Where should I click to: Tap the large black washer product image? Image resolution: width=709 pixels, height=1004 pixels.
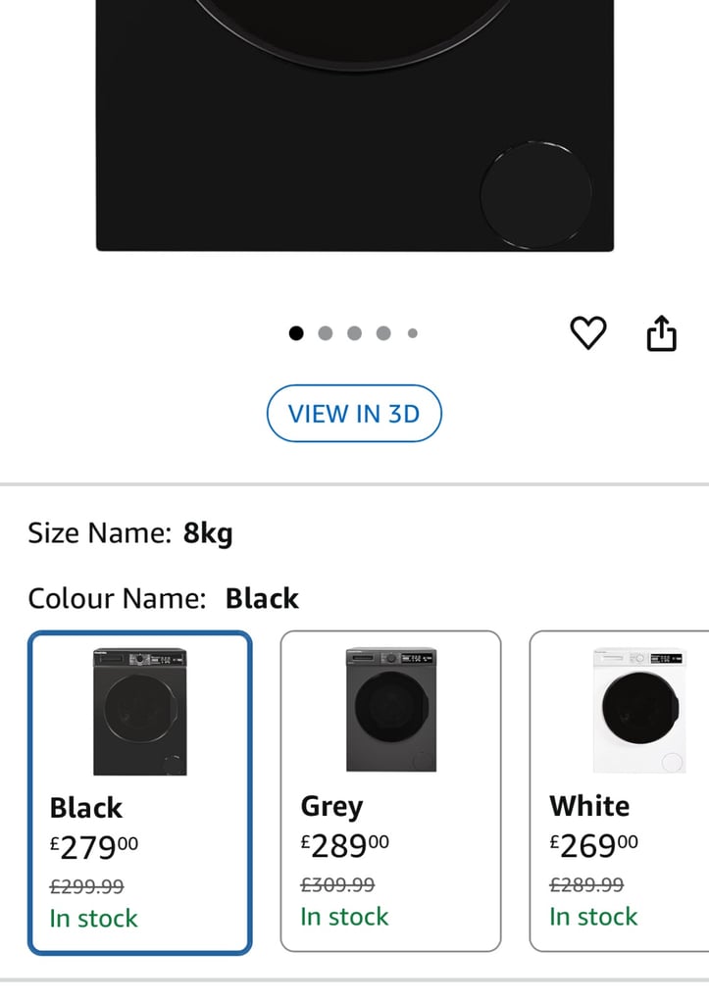(x=355, y=125)
